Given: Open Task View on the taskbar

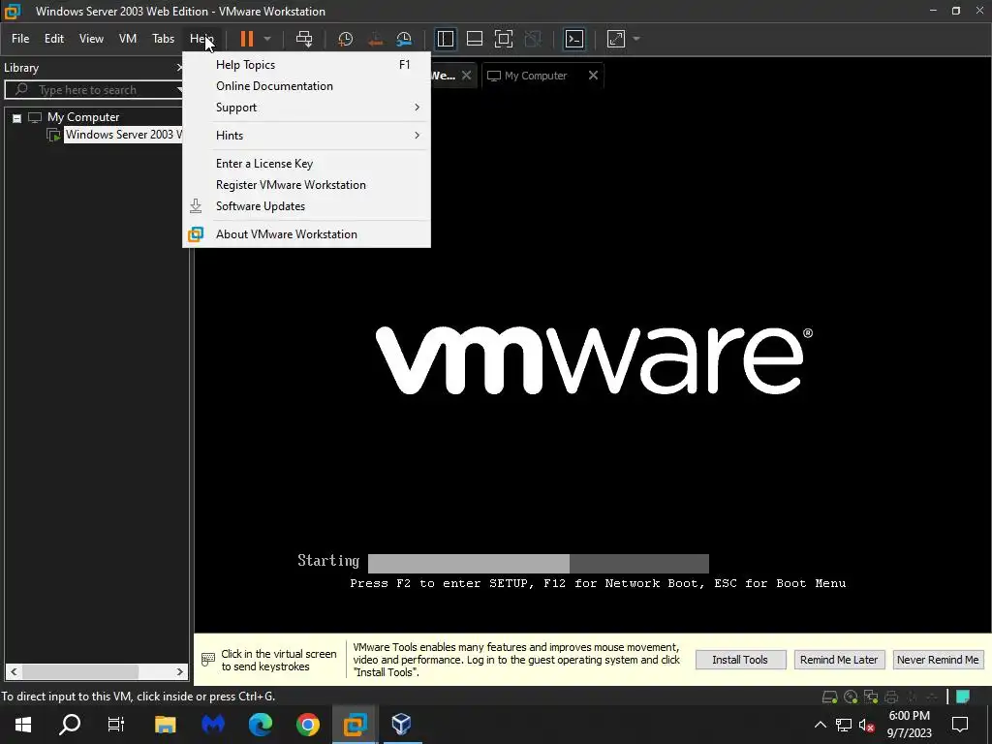Looking at the screenshot, I should pyautogui.click(x=116, y=725).
